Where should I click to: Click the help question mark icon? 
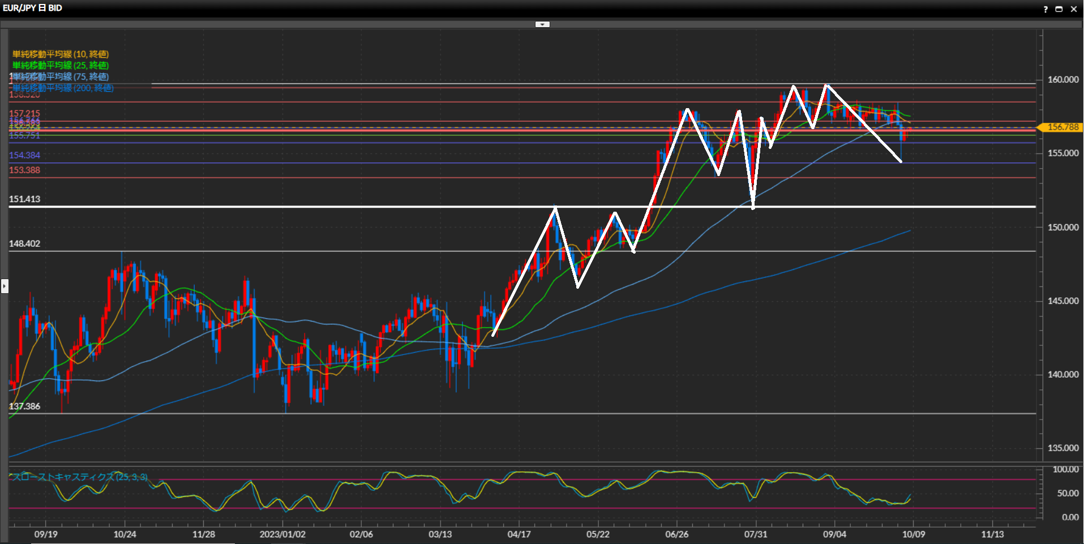(x=1046, y=9)
